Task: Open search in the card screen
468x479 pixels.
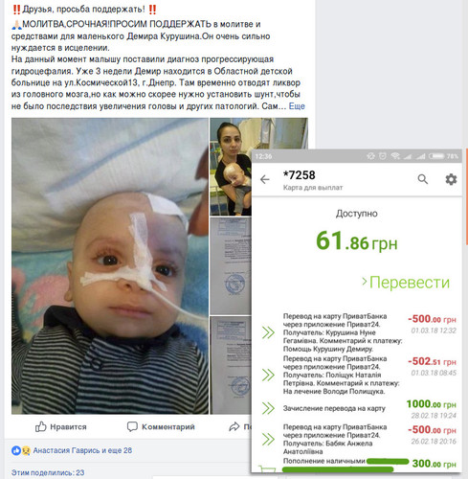Action: (x=423, y=179)
